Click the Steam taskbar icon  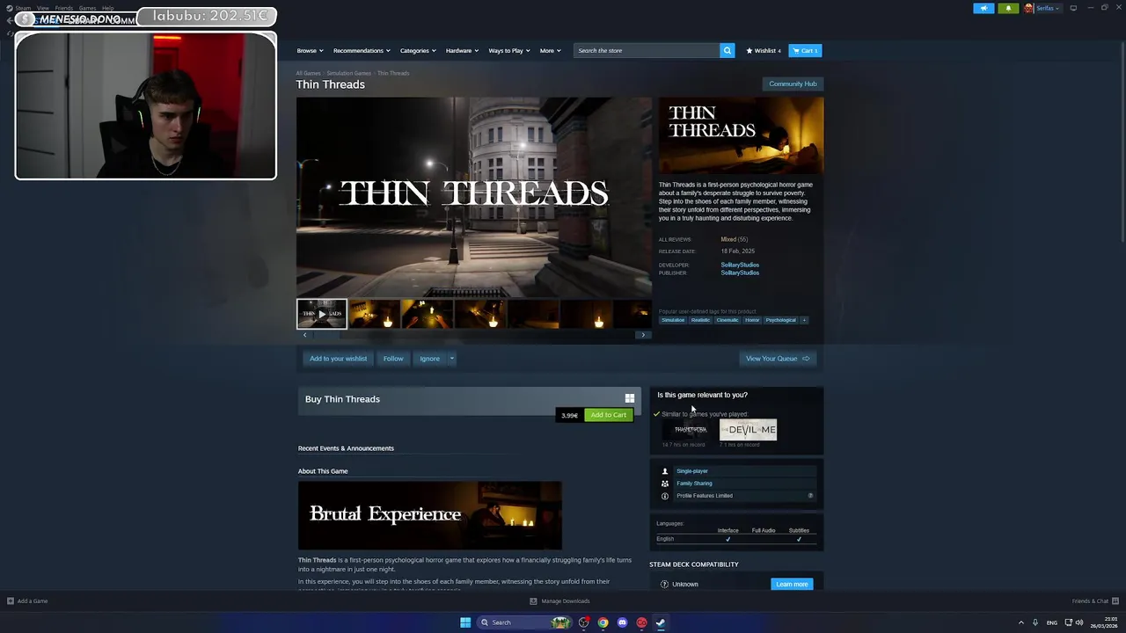click(661, 622)
